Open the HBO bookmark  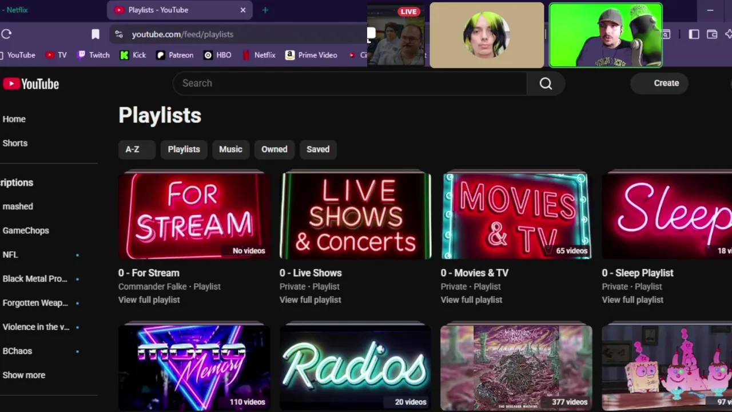(217, 55)
